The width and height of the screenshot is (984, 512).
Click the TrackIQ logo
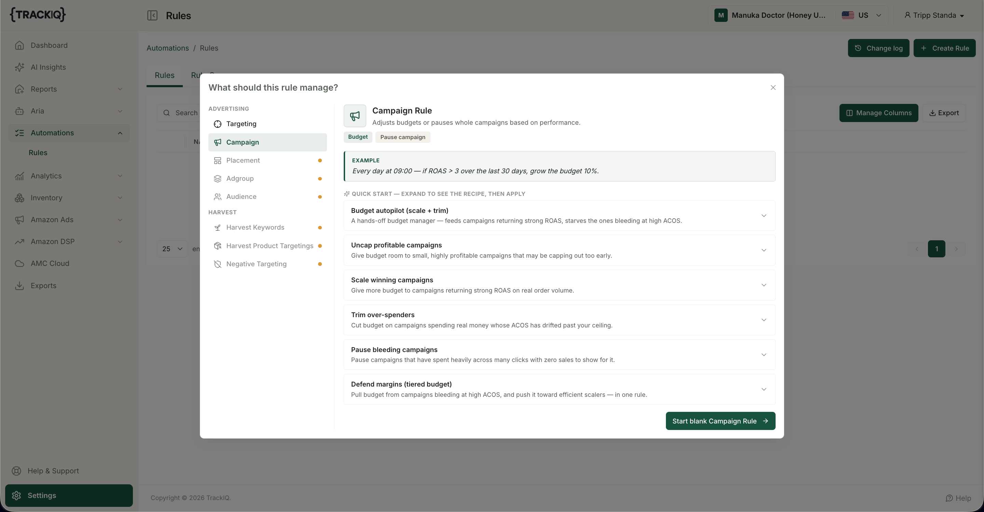38,14
